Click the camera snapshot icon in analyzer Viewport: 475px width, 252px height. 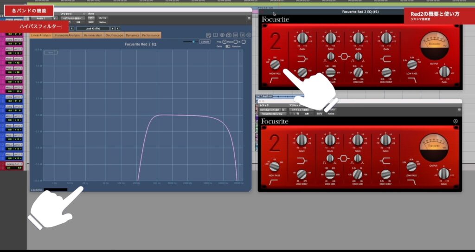tap(229, 35)
